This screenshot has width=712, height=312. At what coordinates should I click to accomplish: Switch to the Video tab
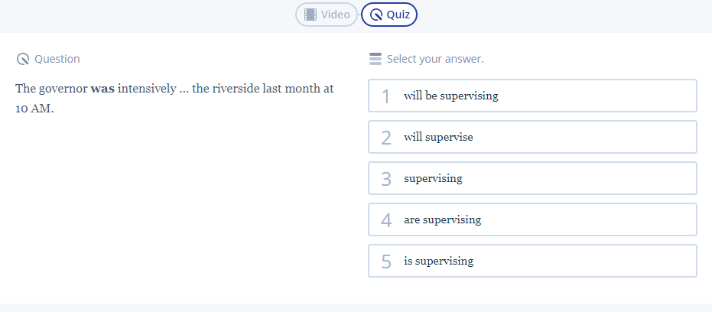tap(327, 15)
